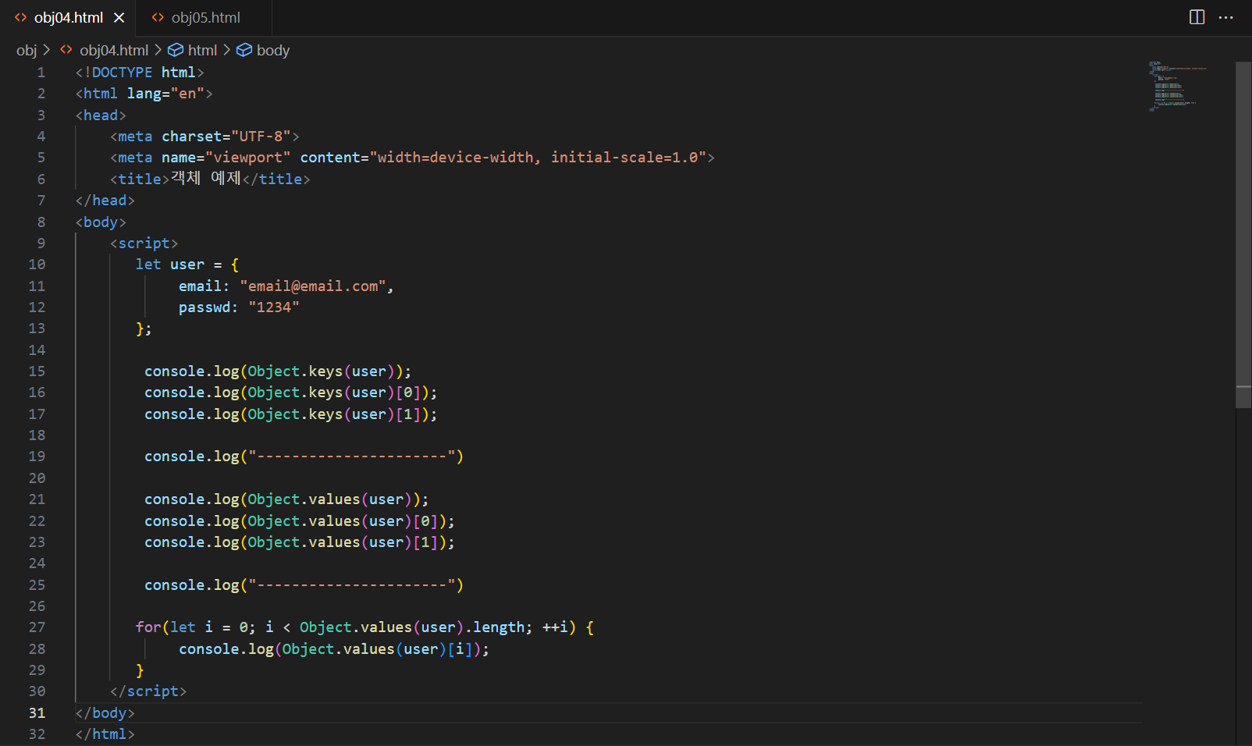Click the Object.values(user)[0] line
1252x746 pixels.
300,521
